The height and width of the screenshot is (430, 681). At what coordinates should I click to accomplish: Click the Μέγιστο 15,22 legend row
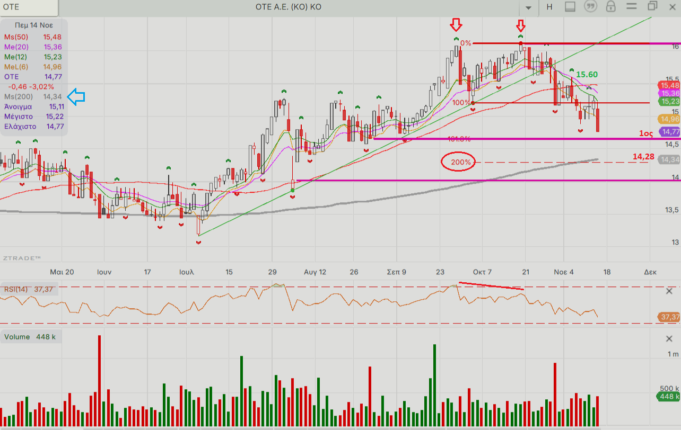point(33,117)
